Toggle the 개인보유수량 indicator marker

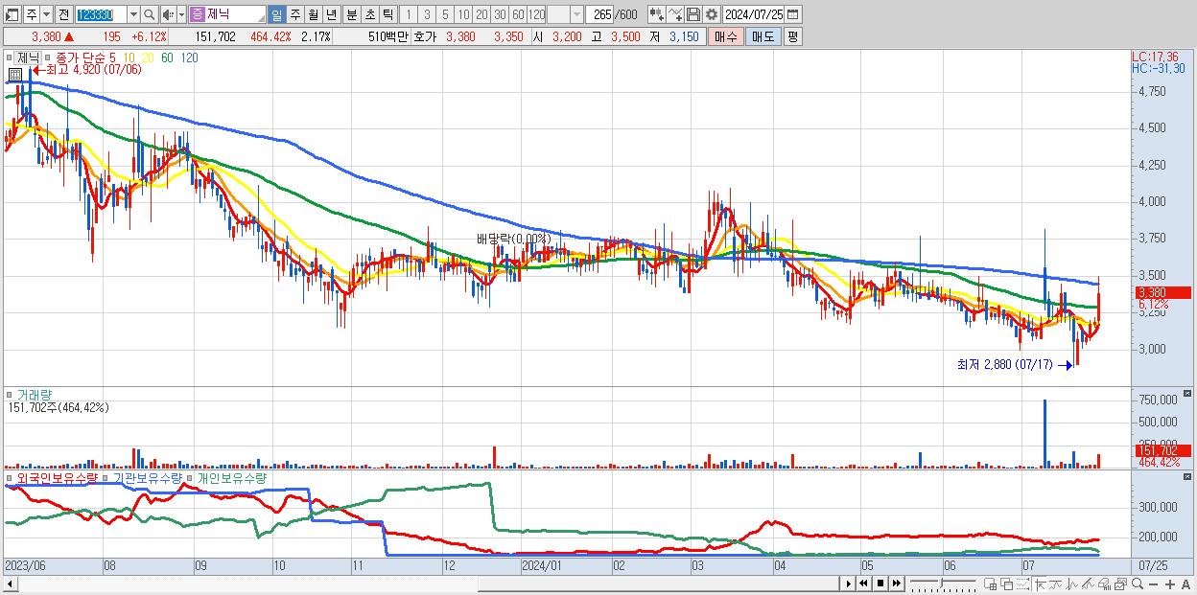(191, 477)
